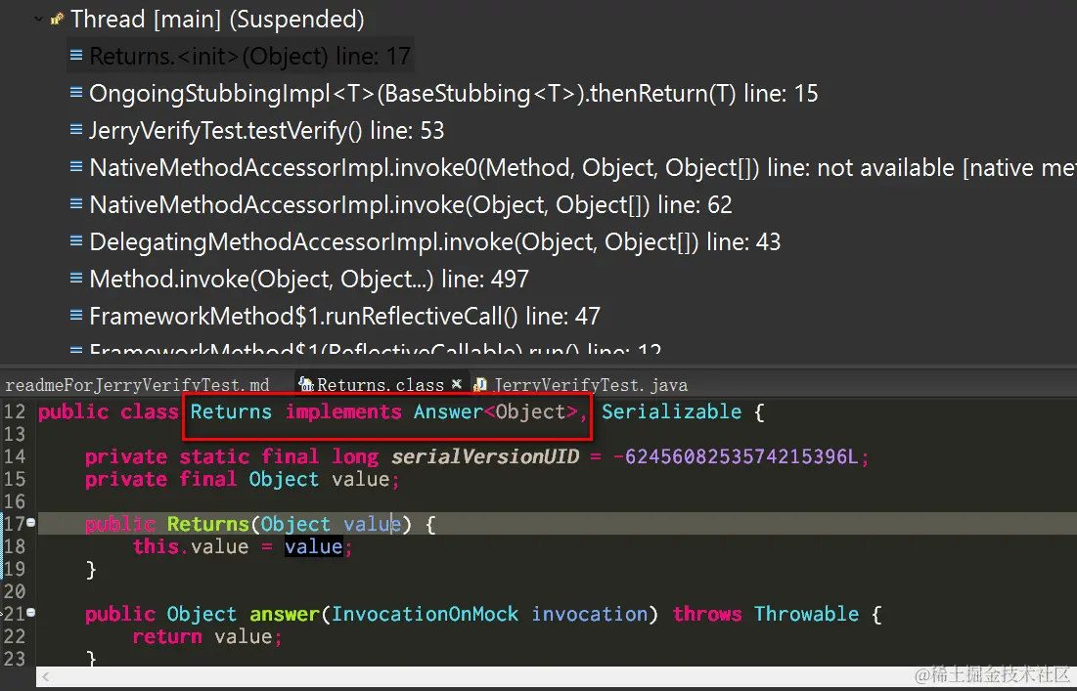Click the Answer<Object> type in class declaration

pyautogui.click(x=495, y=411)
